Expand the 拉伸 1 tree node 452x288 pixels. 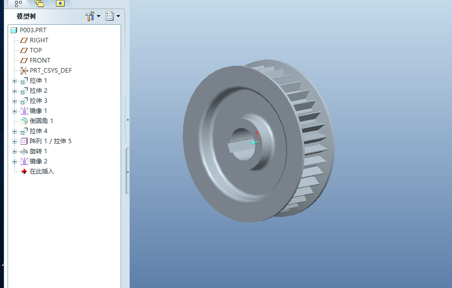coord(15,81)
